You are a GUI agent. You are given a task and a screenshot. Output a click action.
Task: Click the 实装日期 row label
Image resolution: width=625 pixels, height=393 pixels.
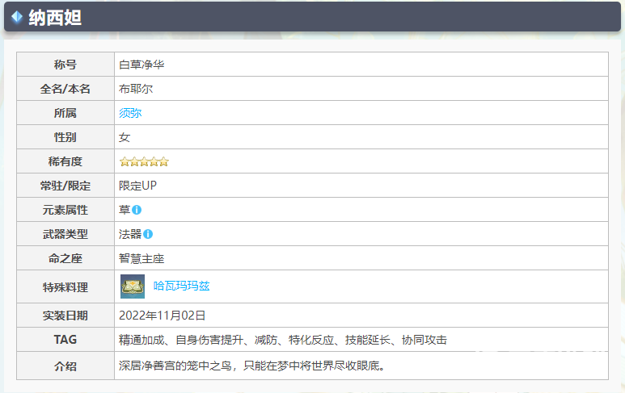coord(65,316)
